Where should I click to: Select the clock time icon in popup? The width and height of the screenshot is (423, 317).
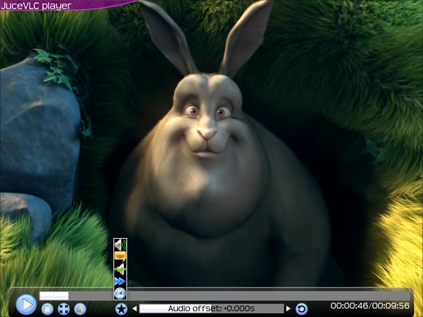pos(121,293)
